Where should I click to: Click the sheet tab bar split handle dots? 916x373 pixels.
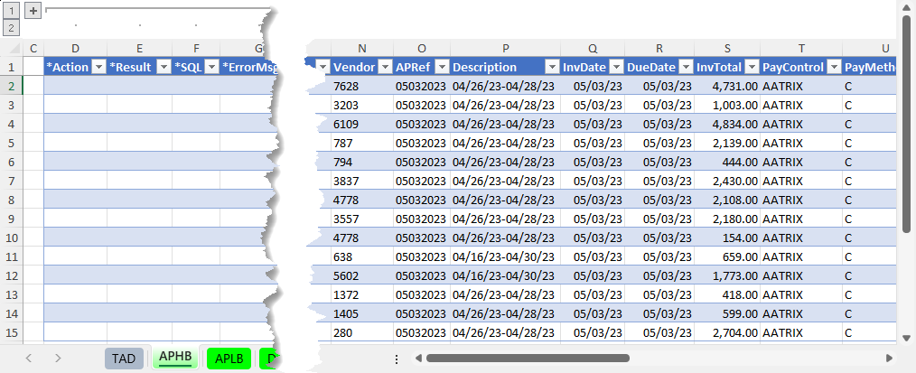pyautogui.click(x=397, y=358)
